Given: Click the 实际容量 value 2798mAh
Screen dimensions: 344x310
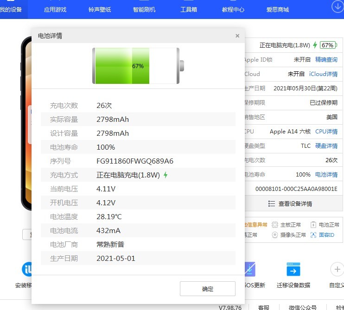Looking at the screenshot, I should (113, 120).
